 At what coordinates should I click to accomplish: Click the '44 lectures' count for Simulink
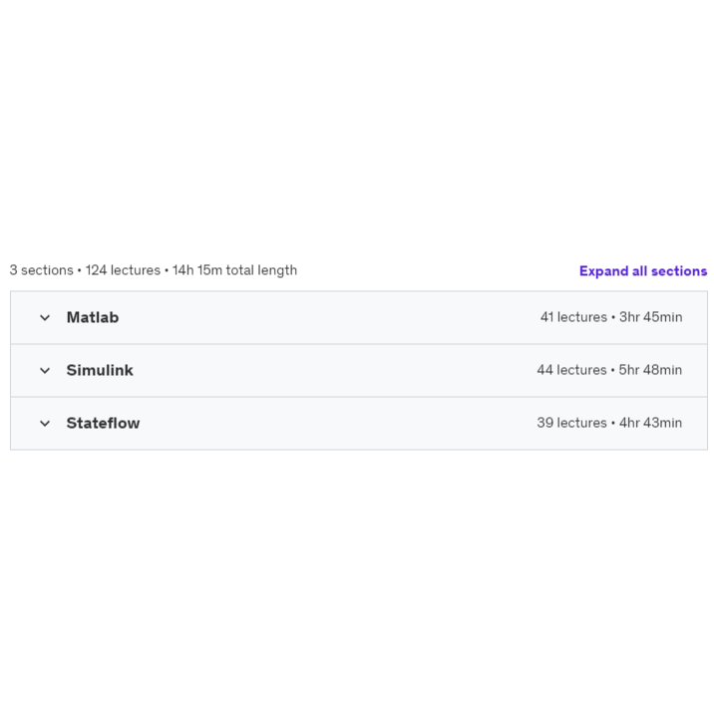coord(571,371)
